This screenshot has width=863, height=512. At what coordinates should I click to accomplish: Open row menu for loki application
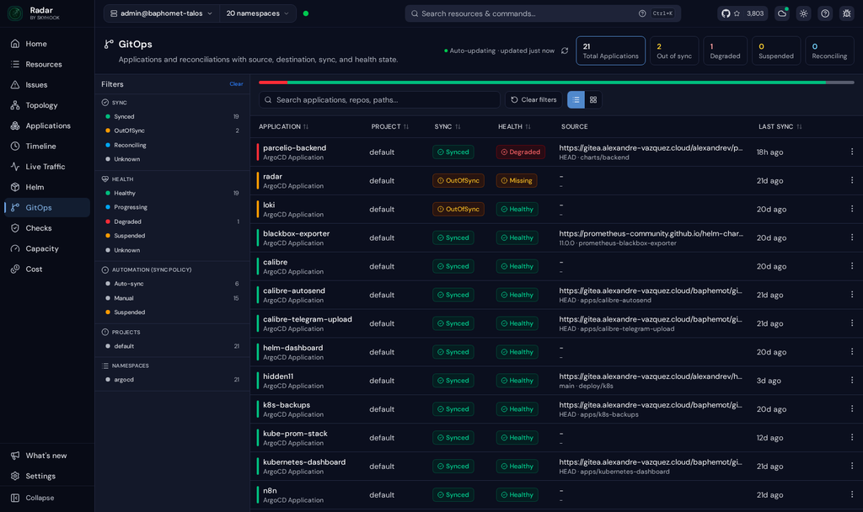(852, 209)
